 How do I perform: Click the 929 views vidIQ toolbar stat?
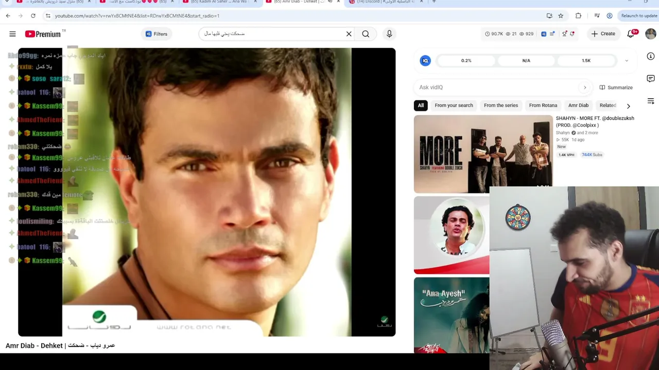point(526,34)
